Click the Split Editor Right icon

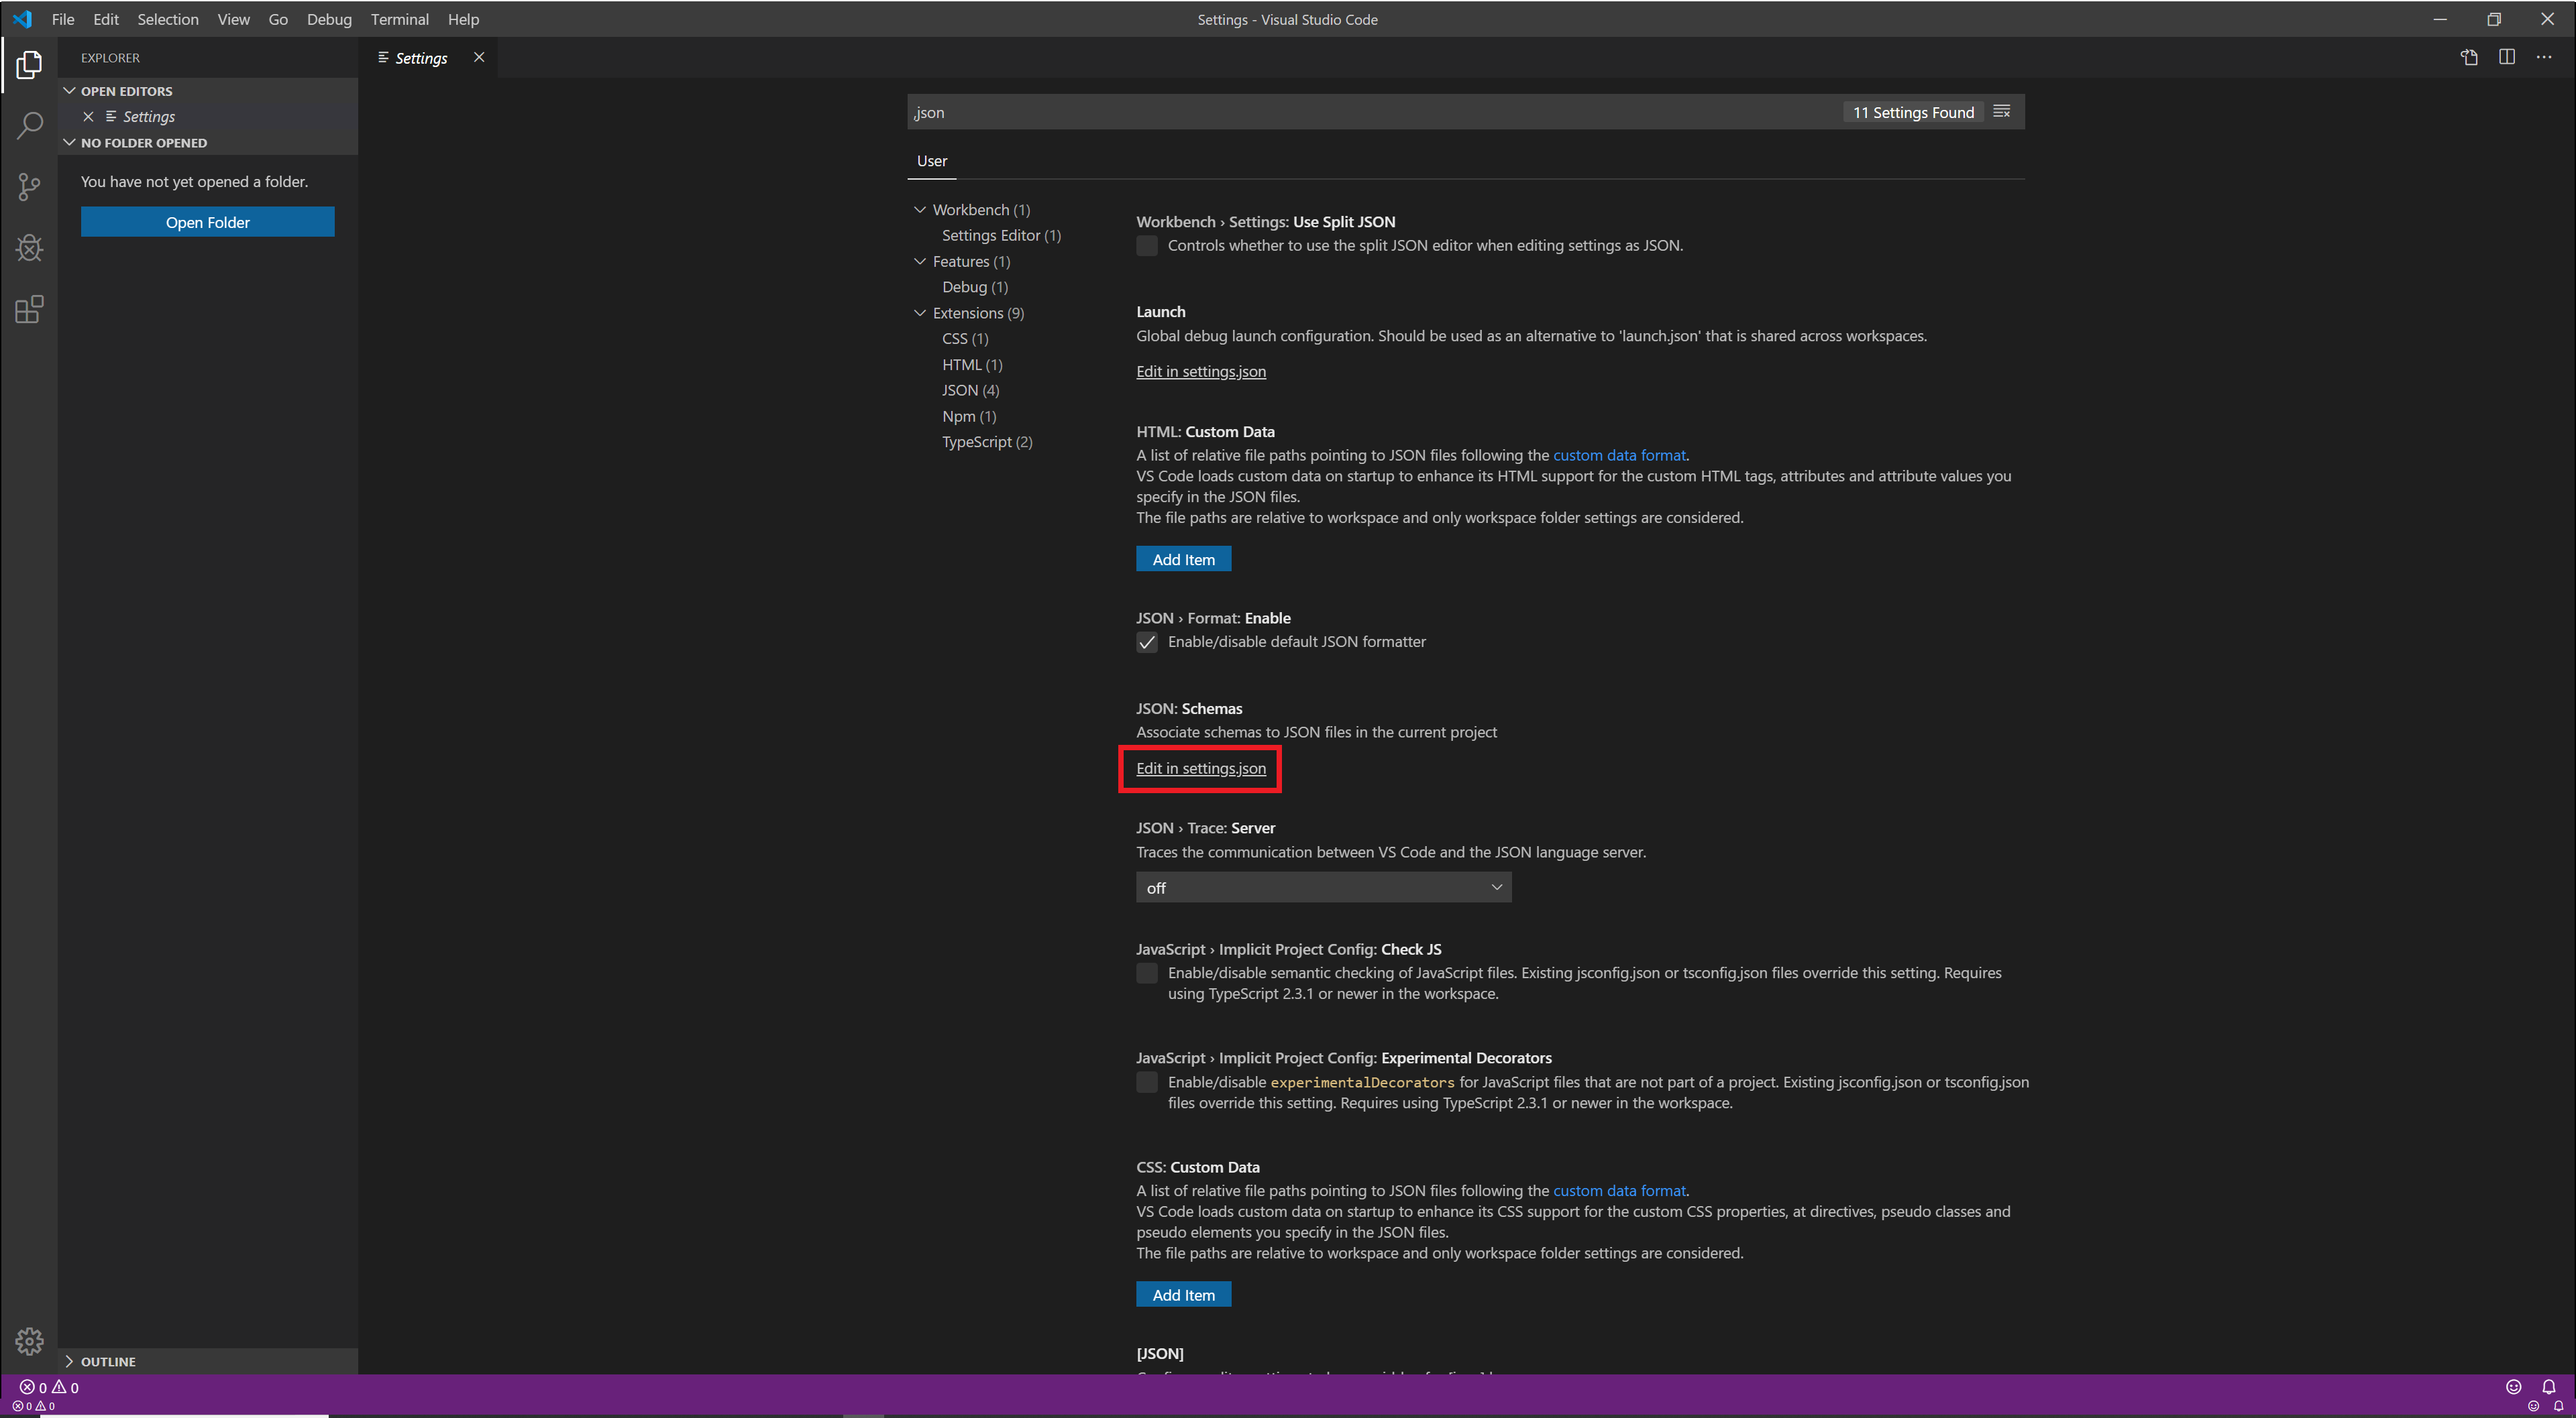point(2507,57)
